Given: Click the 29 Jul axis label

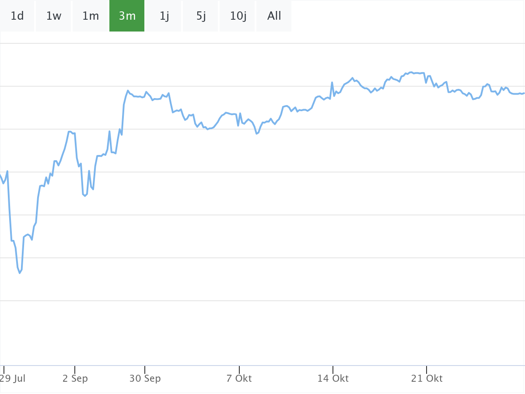Looking at the screenshot, I should (x=13, y=379).
